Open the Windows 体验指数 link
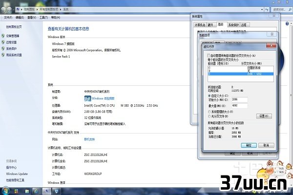293x195 pixels. (103, 98)
